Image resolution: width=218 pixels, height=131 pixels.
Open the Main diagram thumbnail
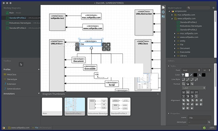[52, 107]
